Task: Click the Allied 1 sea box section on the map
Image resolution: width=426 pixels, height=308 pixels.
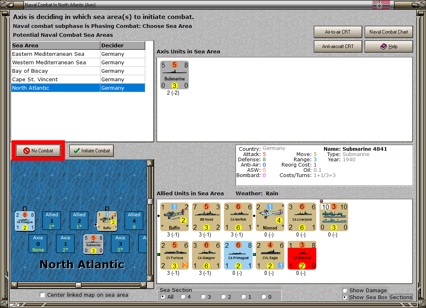Action: (x=52, y=221)
